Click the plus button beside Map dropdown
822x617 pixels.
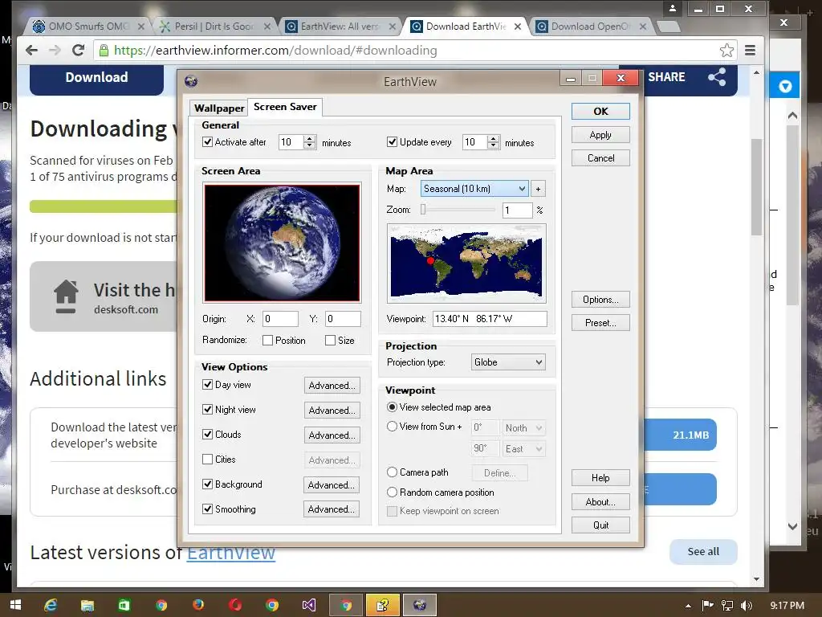[538, 189]
